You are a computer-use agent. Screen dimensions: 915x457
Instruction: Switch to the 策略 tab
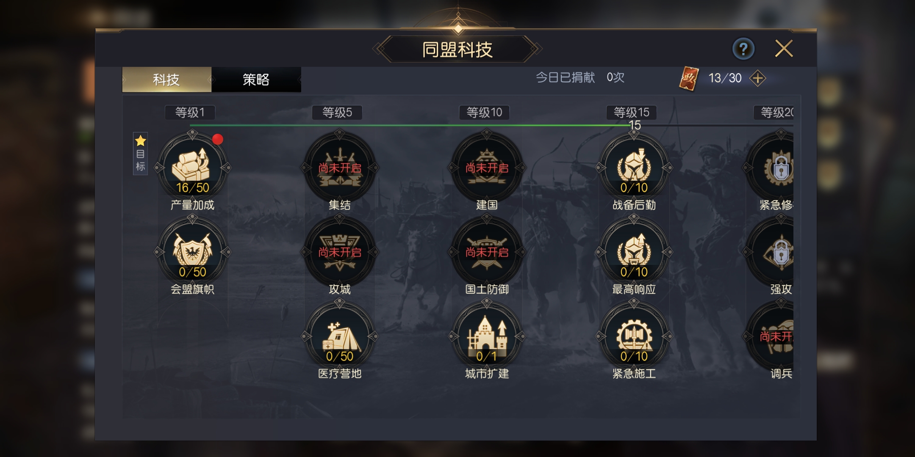[256, 79]
